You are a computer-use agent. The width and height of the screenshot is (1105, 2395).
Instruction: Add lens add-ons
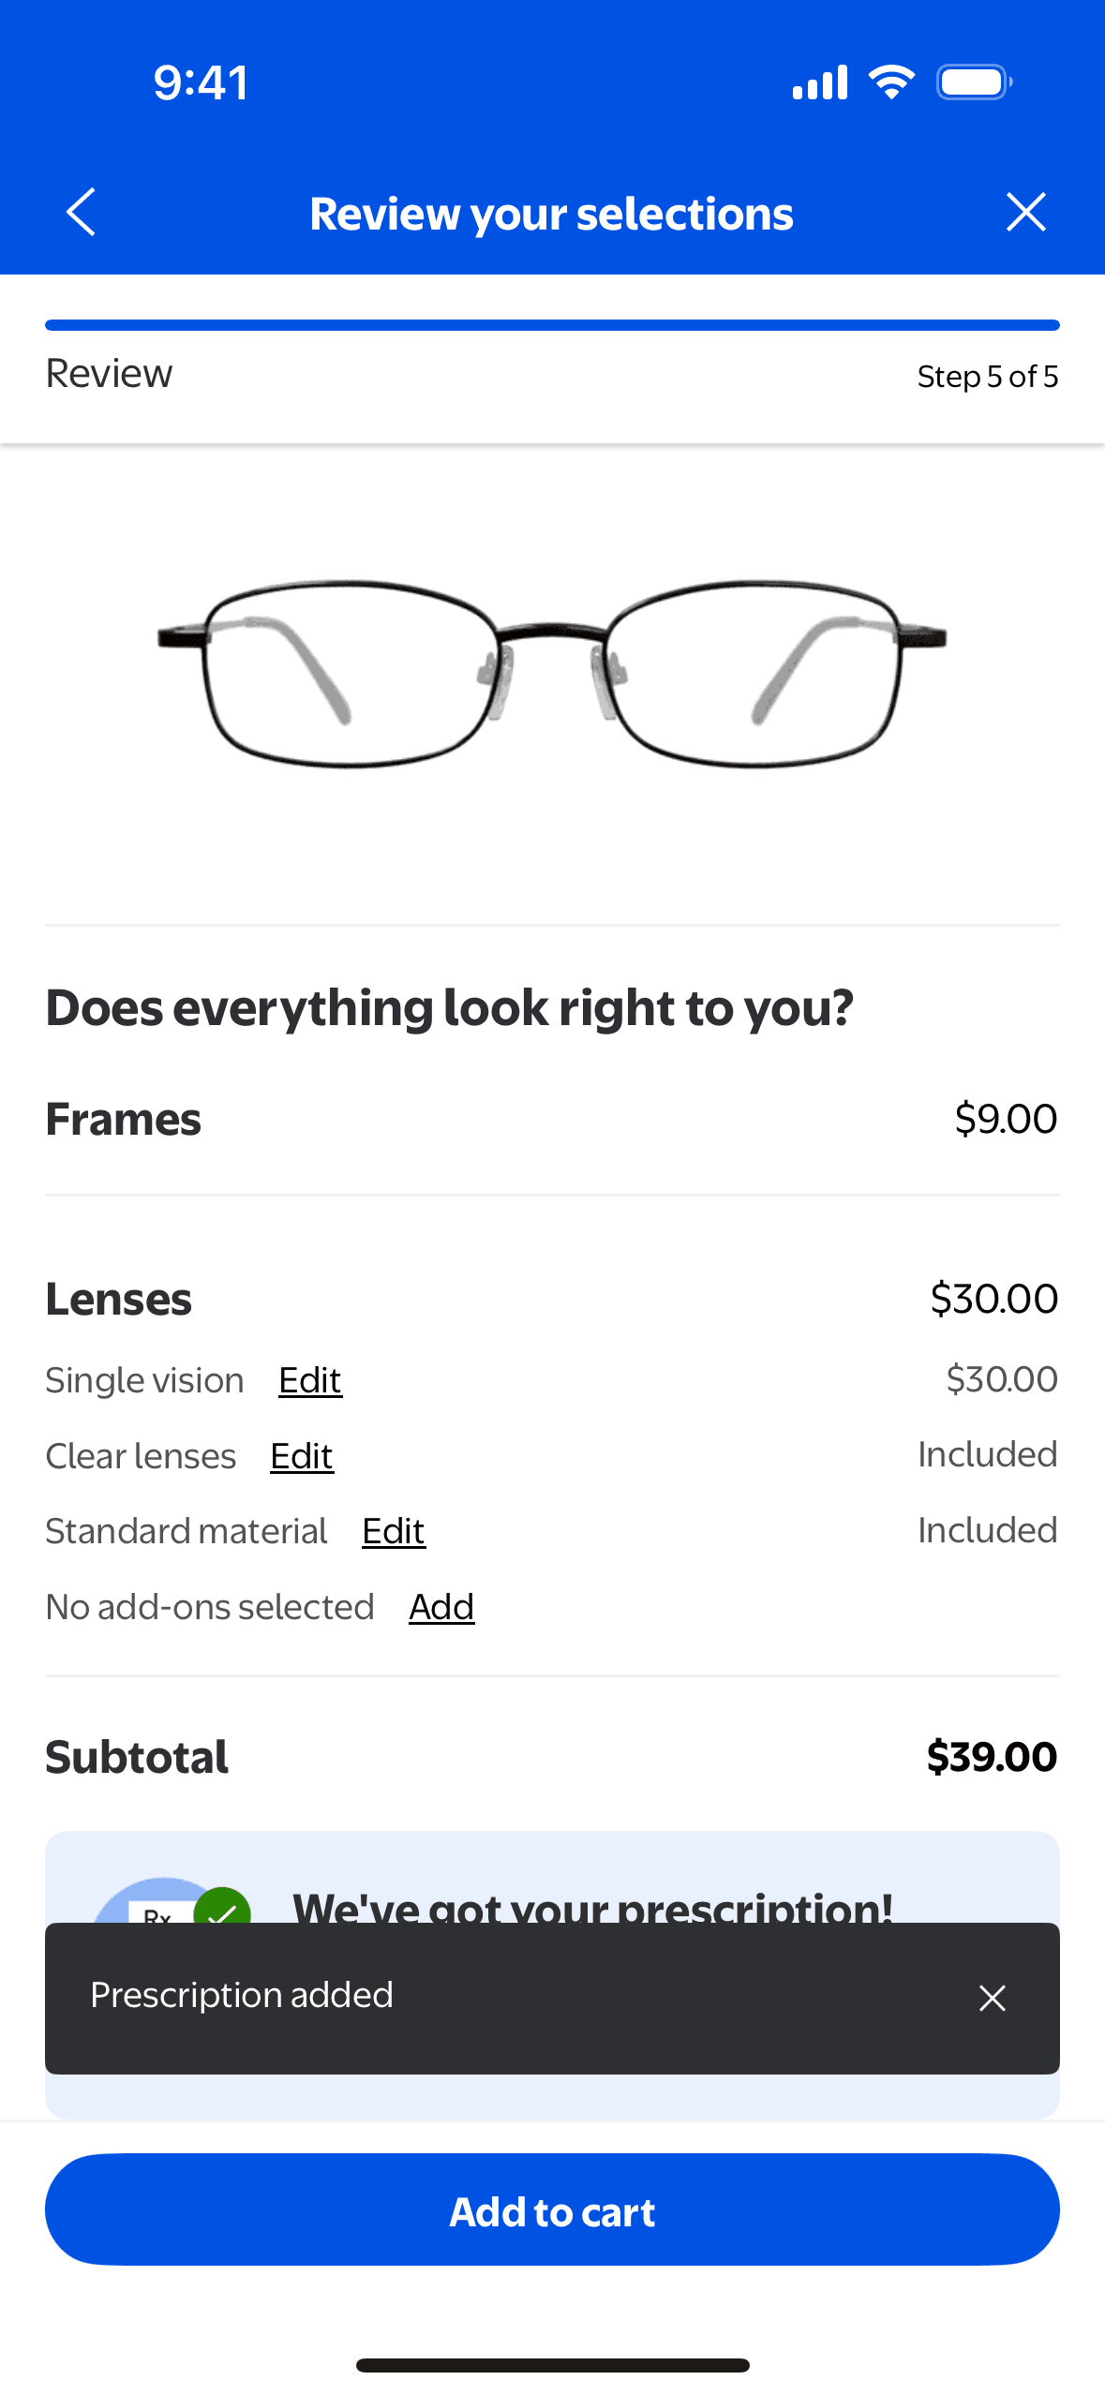coord(441,1607)
